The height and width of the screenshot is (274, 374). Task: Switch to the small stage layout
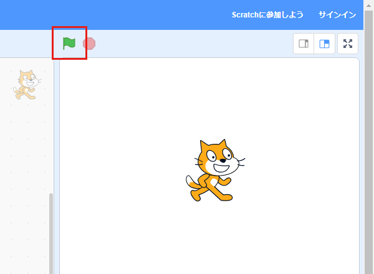[x=304, y=44]
